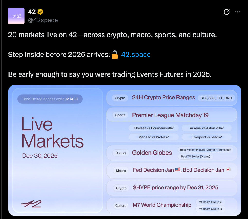Click 'Liverpool vs Leeds?' pill
This screenshot has width=248, height=219.
207,137
